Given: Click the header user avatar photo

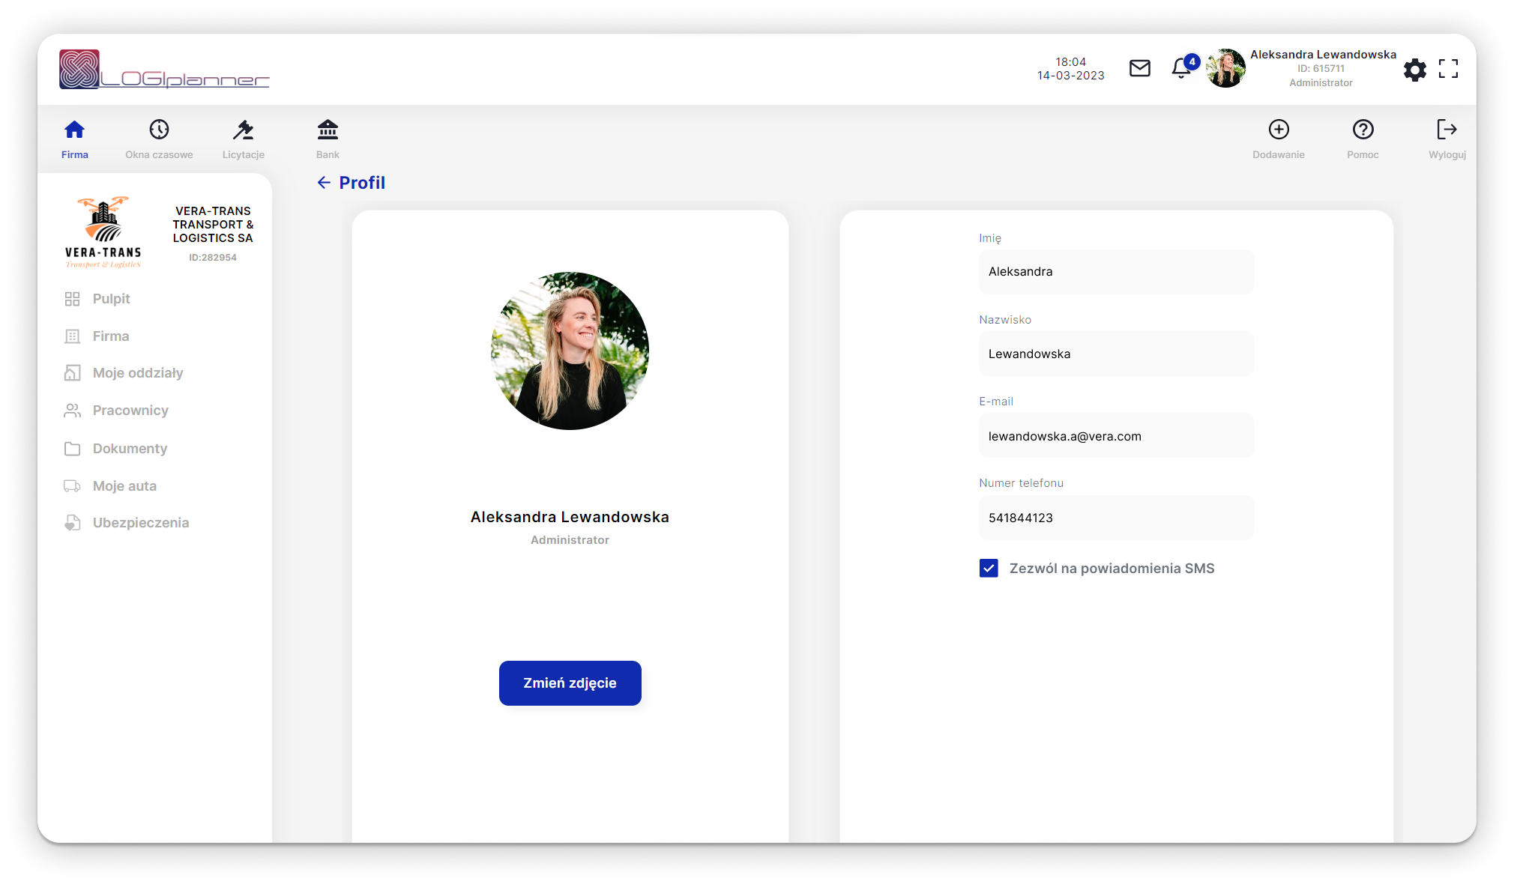Looking at the screenshot, I should click(x=1225, y=68).
